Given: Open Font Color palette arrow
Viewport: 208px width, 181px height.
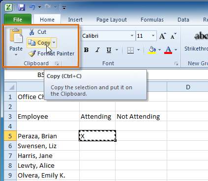Looking at the screenshot, I should pyautogui.click(x=176, y=50).
